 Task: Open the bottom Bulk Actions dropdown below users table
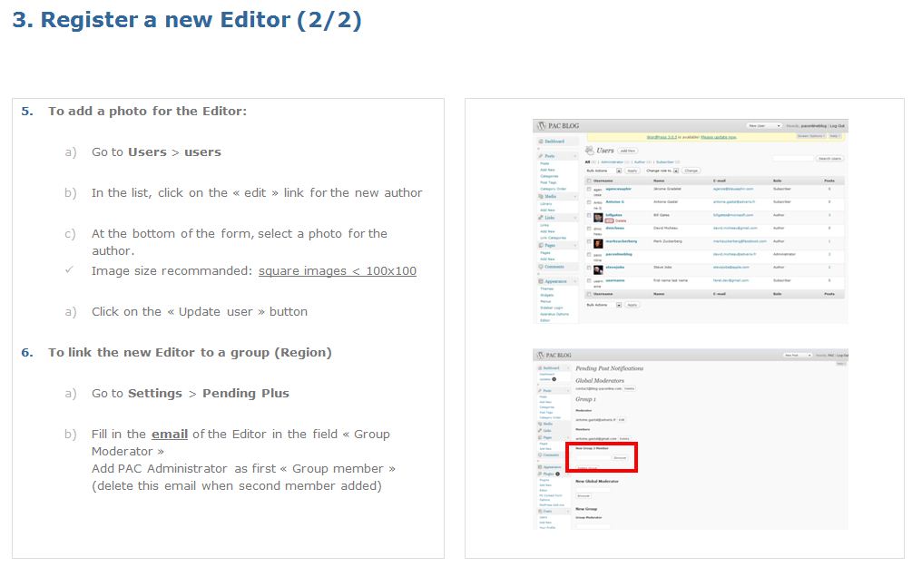pyautogui.click(x=603, y=305)
